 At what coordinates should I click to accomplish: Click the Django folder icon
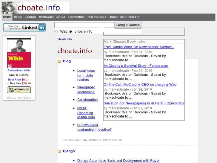pyautogui.click(x=59, y=151)
